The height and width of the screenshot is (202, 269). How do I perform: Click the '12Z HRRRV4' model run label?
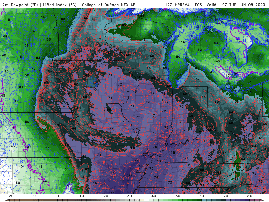tap(178, 5)
